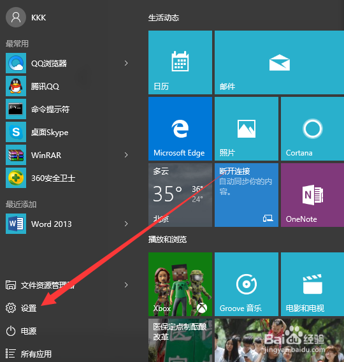
Task: Open the 邮件 mail tile
Action: click(279, 62)
